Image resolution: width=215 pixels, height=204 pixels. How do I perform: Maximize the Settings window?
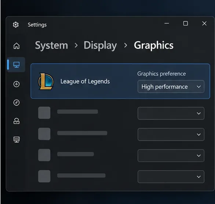[186, 24]
